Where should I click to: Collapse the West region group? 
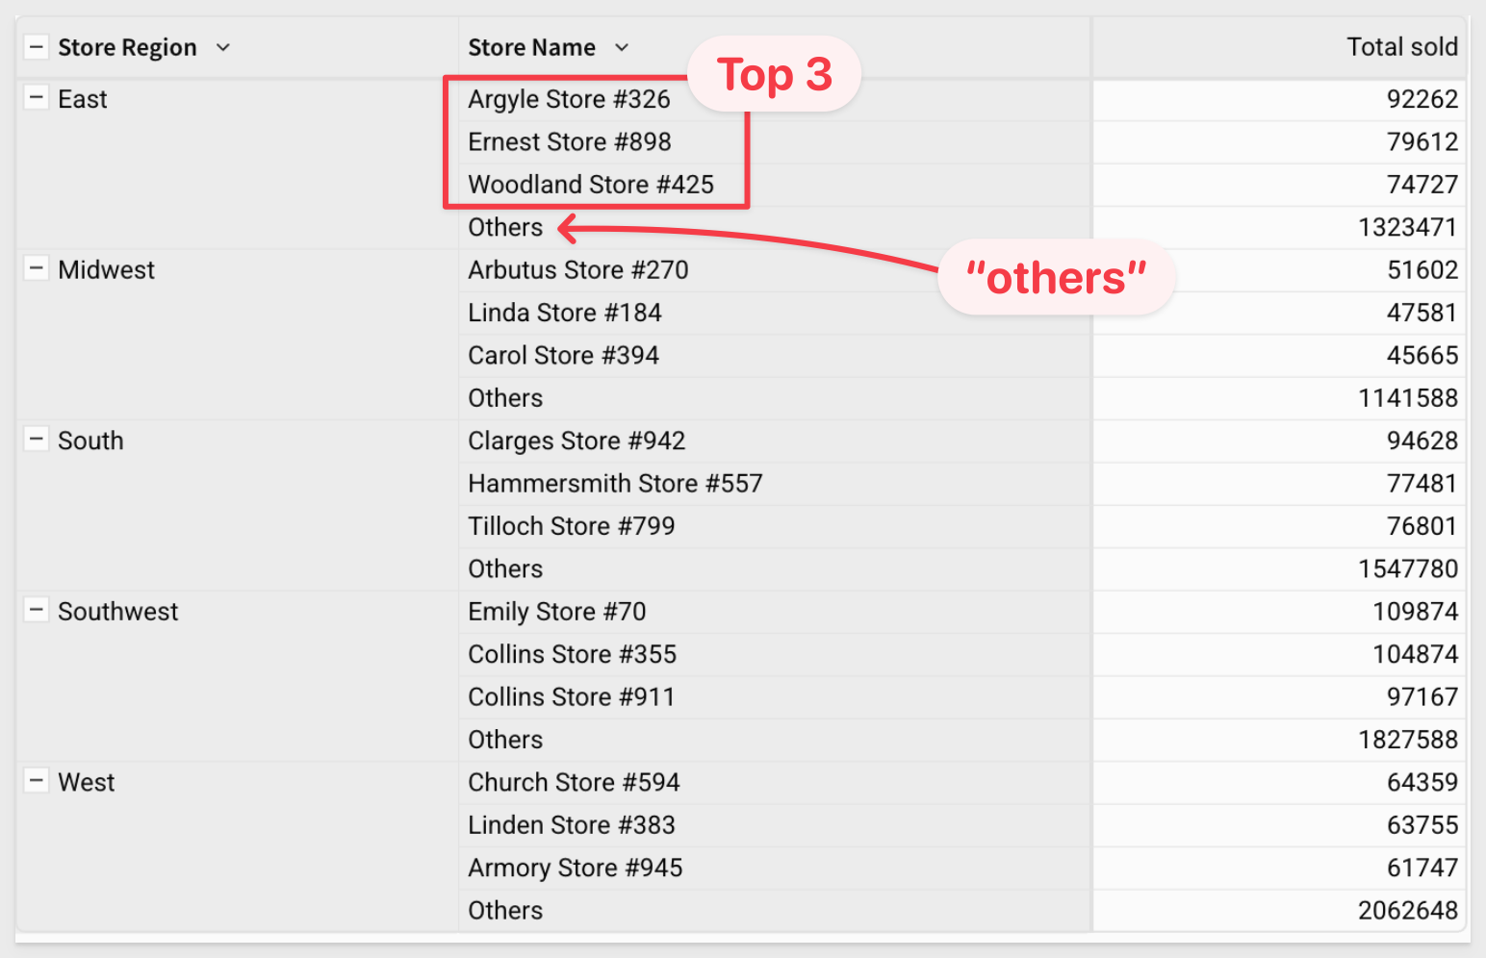pyautogui.click(x=36, y=781)
